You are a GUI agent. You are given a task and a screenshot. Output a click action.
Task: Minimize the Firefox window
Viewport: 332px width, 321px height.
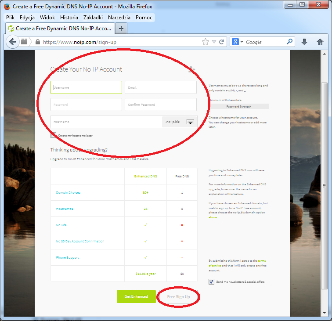[290, 5]
